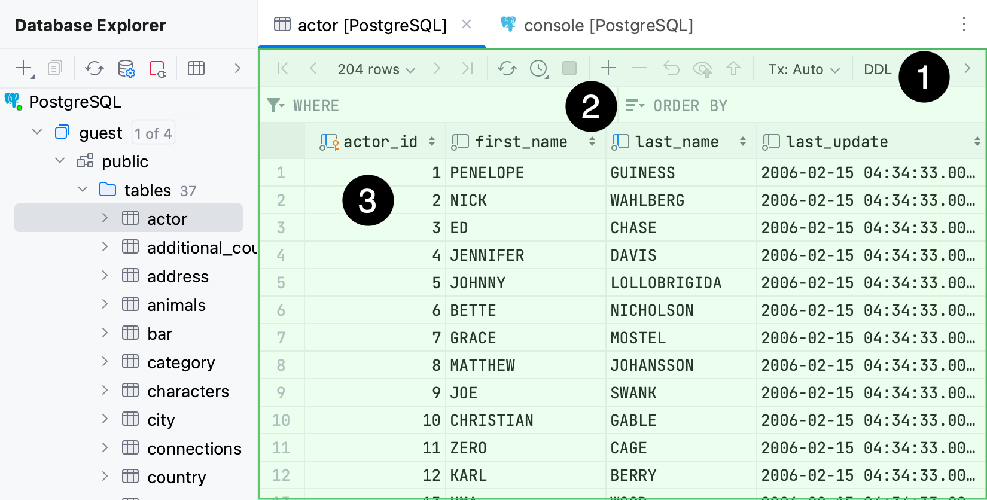987x500 pixels.
Task: Click the Disconnect red square icon
Action: (157, 69)
